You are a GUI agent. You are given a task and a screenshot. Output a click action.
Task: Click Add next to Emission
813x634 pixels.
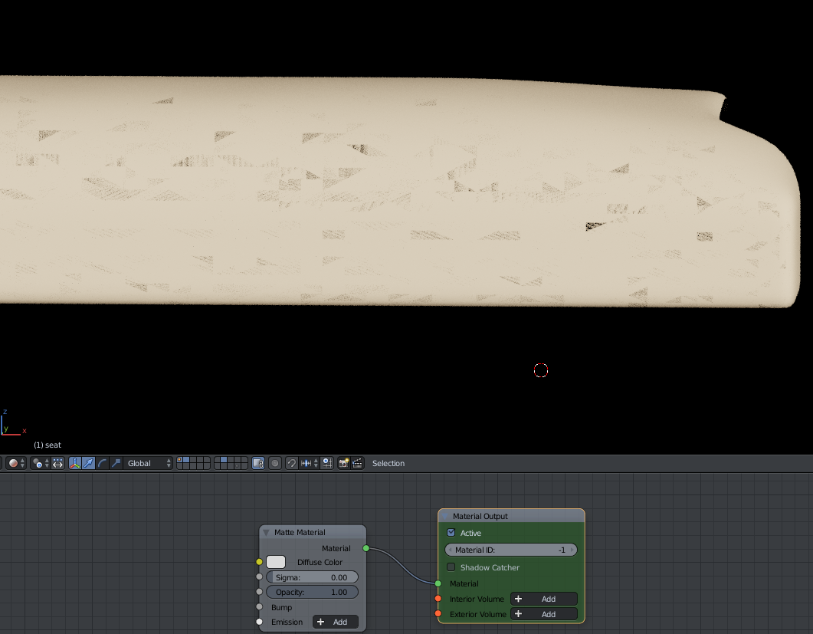pos(337,622)
